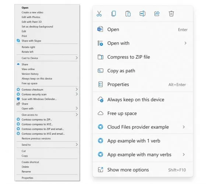
Task: Click the Paste clipboard icon
Action: tap(128, 14)
